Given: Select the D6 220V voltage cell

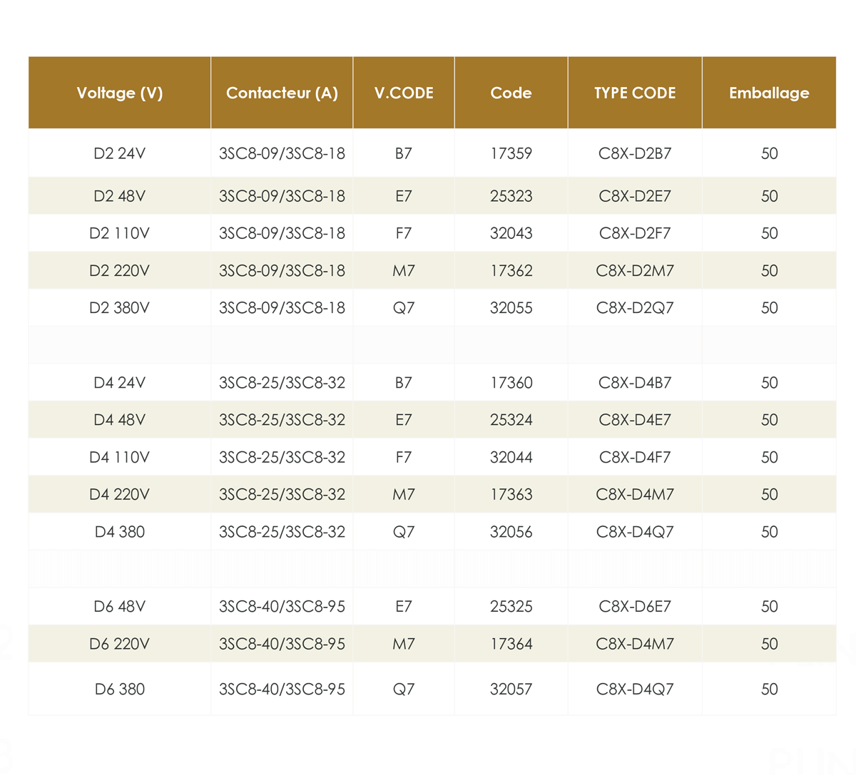Looking at the screenshot, I should coord(120,644).
